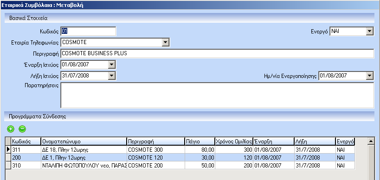380x180 pixels.
Task: Click the Περιγραφή column header in the grid
Action: (x=156, y=141)
